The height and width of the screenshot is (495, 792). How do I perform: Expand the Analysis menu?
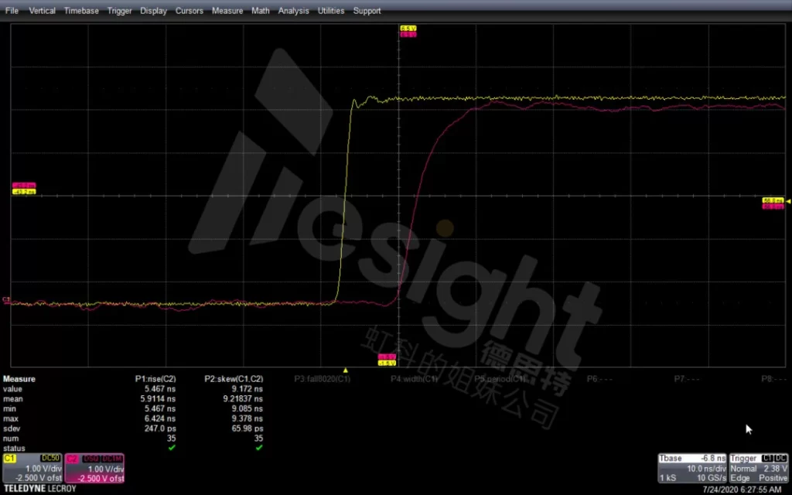pos(293,11)
